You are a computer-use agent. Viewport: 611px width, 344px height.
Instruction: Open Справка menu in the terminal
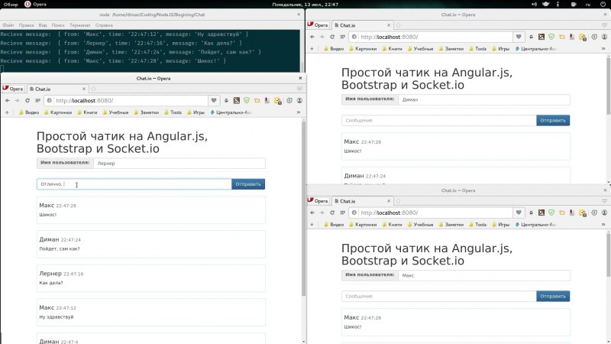[x=104, y=25]
